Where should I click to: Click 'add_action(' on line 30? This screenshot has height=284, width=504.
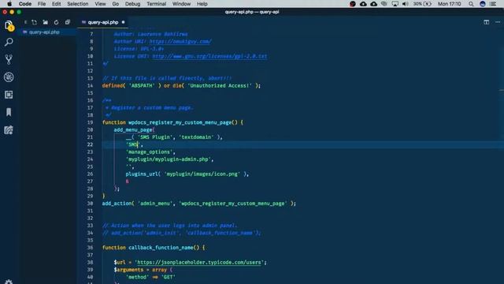click(118, 204)
